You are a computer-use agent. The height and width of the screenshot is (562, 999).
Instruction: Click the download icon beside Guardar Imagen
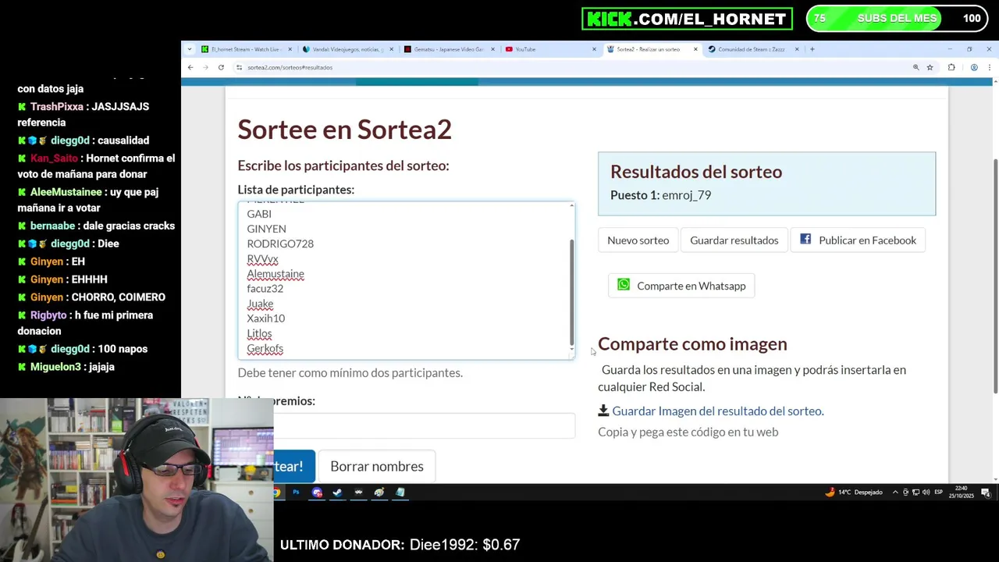point(603,411)
